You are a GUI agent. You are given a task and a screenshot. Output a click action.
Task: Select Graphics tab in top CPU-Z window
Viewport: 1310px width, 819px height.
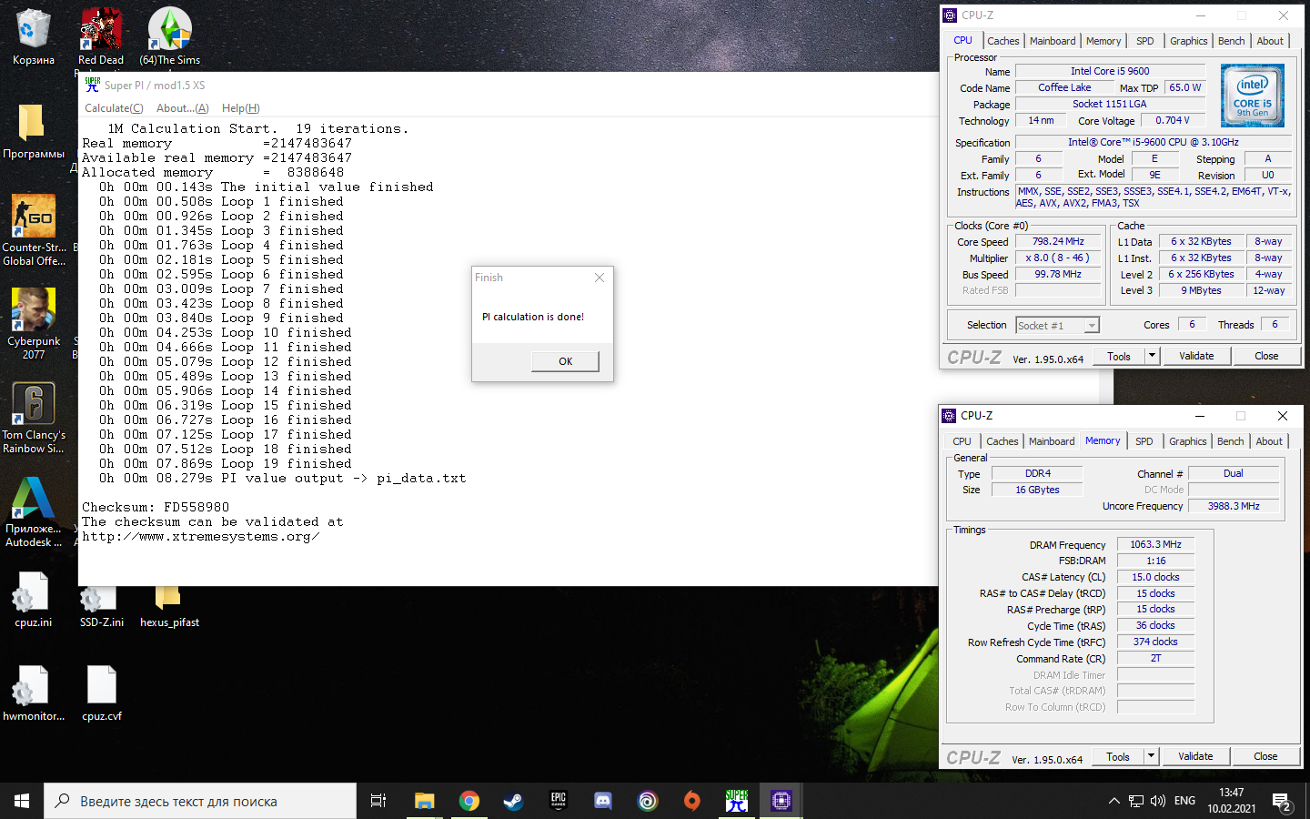pos(1189,41)
